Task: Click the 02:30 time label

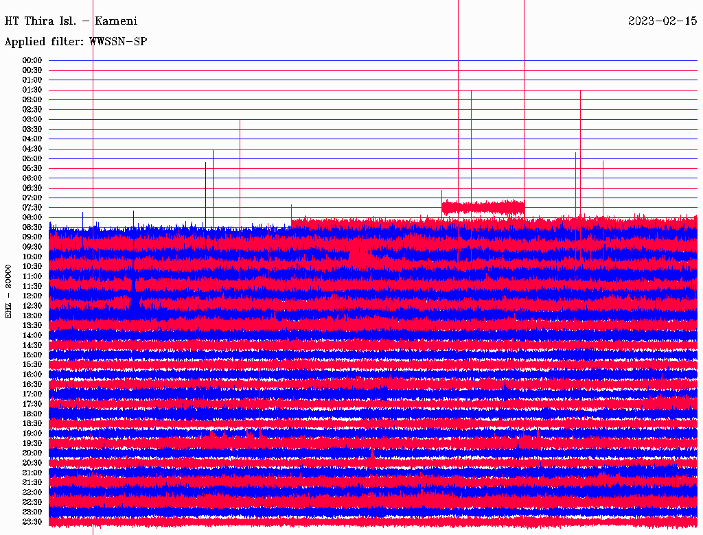Action: [x=32, y=110]
